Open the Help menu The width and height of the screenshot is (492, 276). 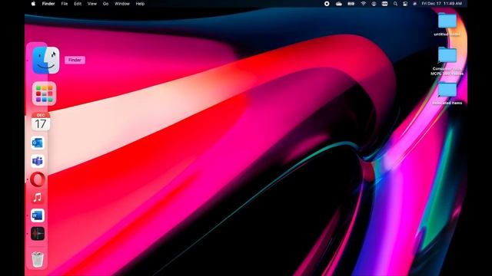pyautogui.click(x=140, y=4)
